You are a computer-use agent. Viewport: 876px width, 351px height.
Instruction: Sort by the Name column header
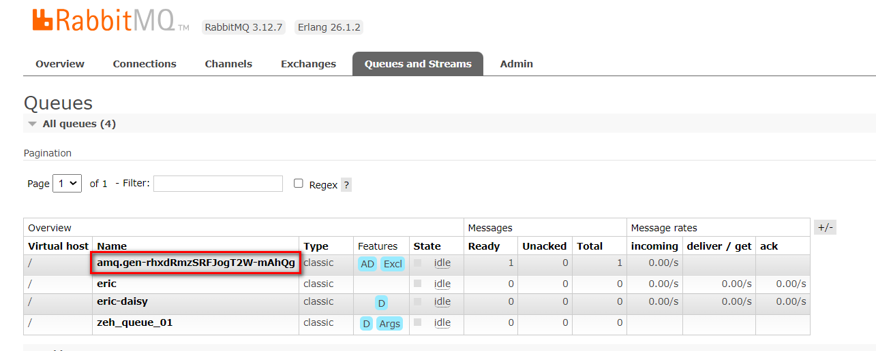(112, 246)
